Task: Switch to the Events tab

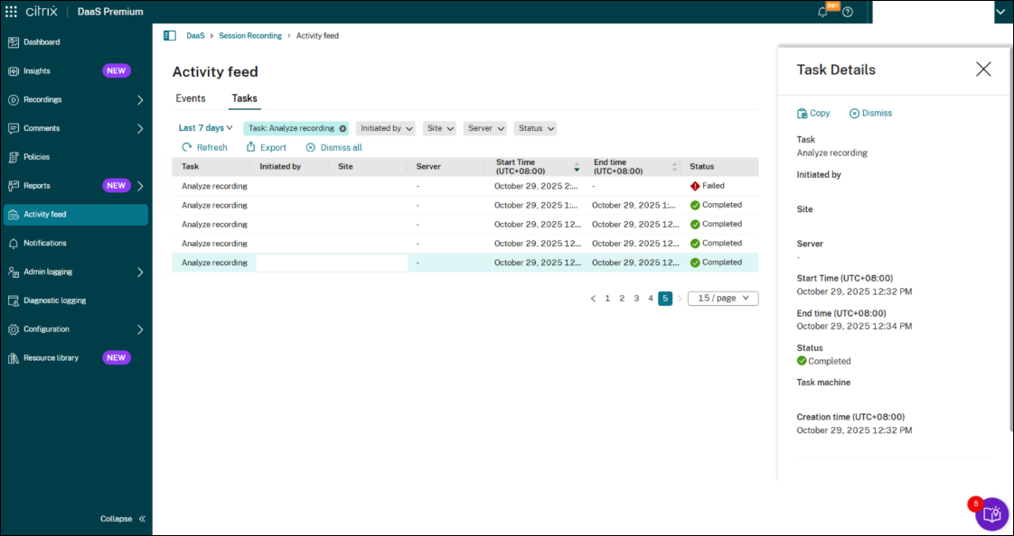Action: coord(191,98)
